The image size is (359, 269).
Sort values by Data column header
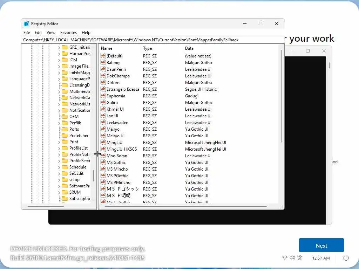coord(231,48)
